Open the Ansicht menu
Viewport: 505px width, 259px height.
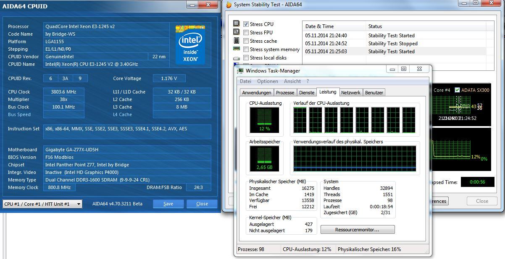point(292,81)
